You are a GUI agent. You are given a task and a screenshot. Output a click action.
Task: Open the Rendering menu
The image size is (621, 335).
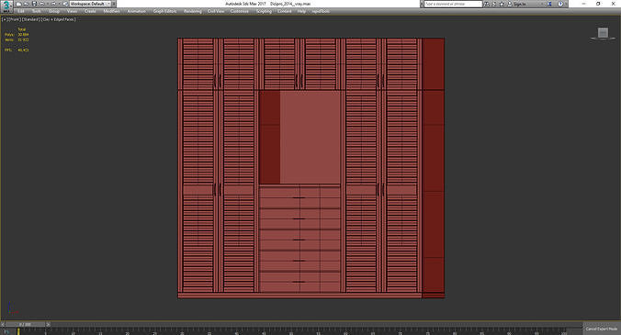193,11
